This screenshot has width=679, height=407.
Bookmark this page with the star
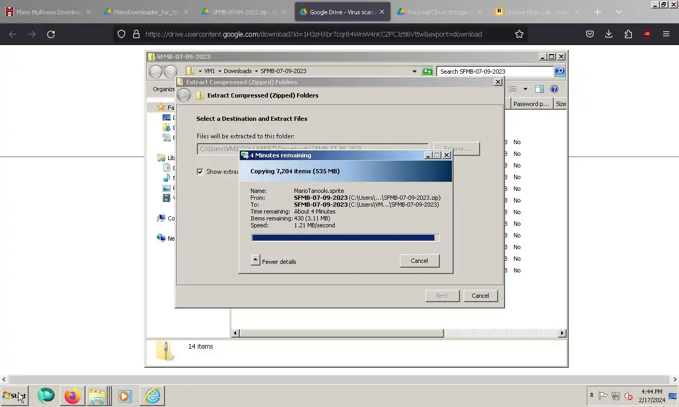pos(519,34)
